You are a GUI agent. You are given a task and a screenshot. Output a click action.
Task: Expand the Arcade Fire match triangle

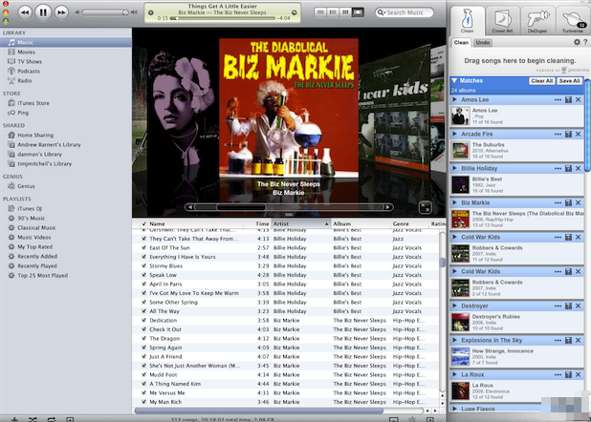point(454,134)
